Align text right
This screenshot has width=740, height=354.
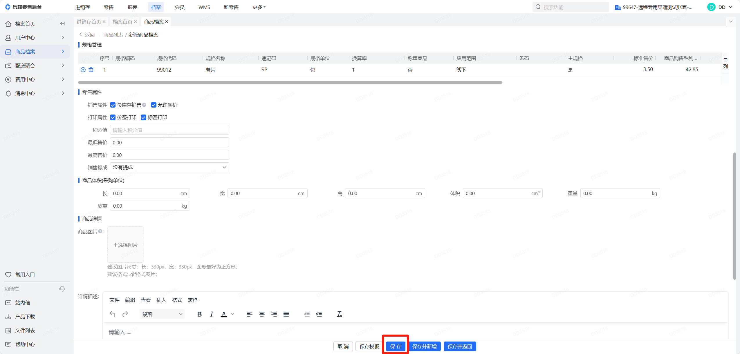tap(274, 314)
